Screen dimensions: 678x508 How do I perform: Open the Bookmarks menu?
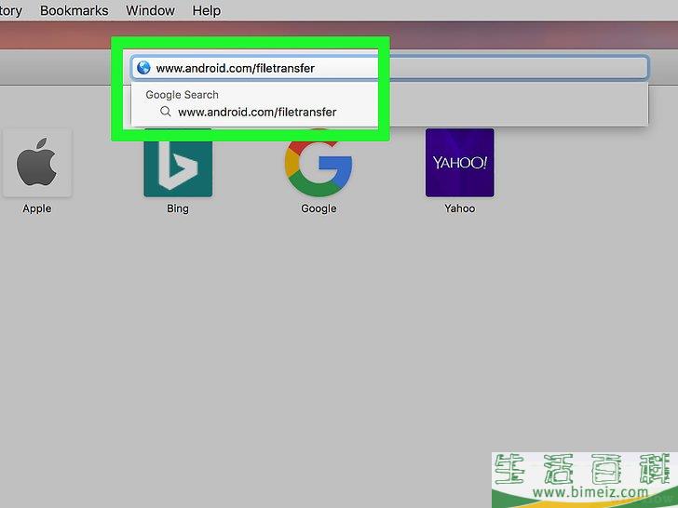[74, 10]
